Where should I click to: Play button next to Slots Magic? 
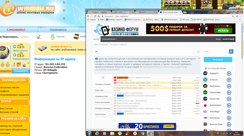tap(229, 112)
